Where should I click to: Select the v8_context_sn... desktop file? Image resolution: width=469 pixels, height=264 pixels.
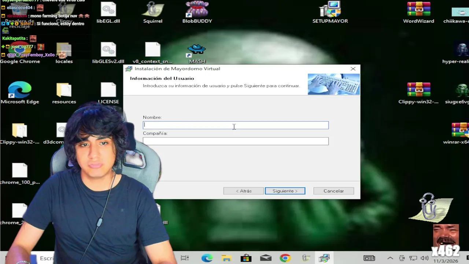(152, 53)
